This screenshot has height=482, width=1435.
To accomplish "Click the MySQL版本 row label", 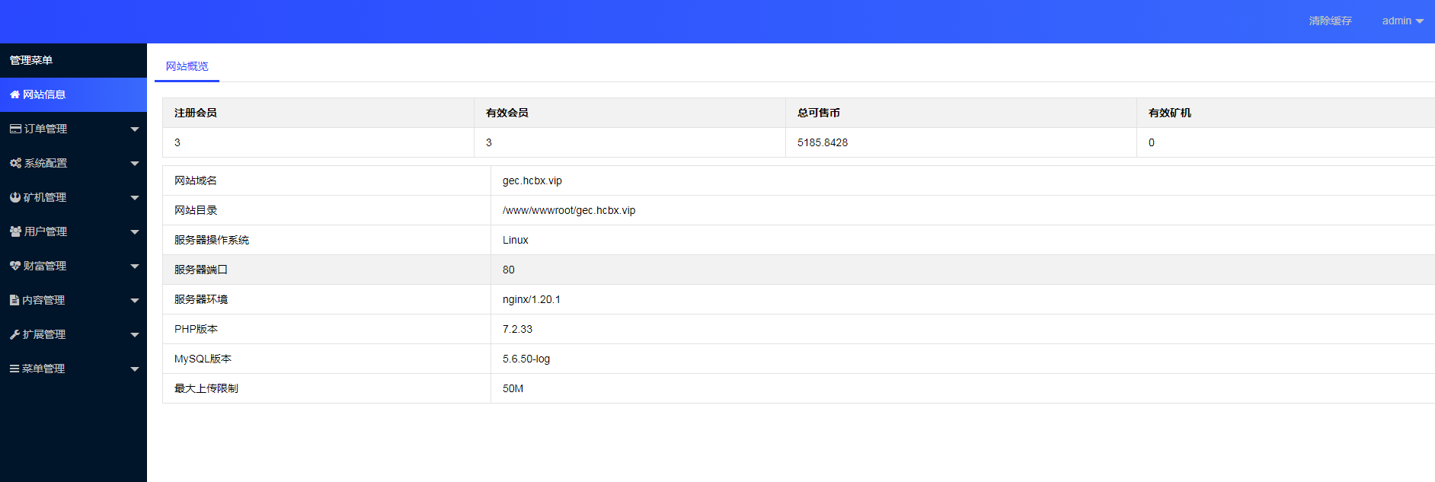I will coord(203,359).
